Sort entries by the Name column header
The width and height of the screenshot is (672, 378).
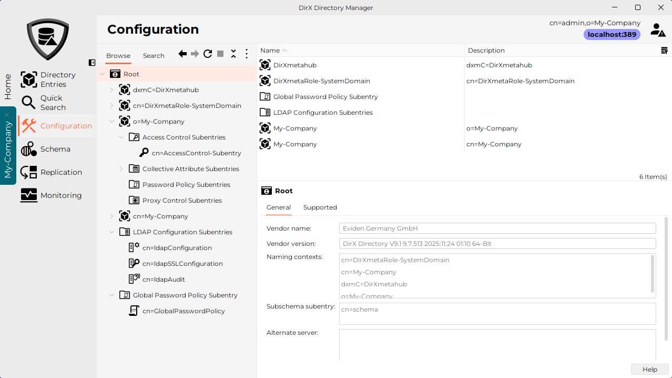270,50
